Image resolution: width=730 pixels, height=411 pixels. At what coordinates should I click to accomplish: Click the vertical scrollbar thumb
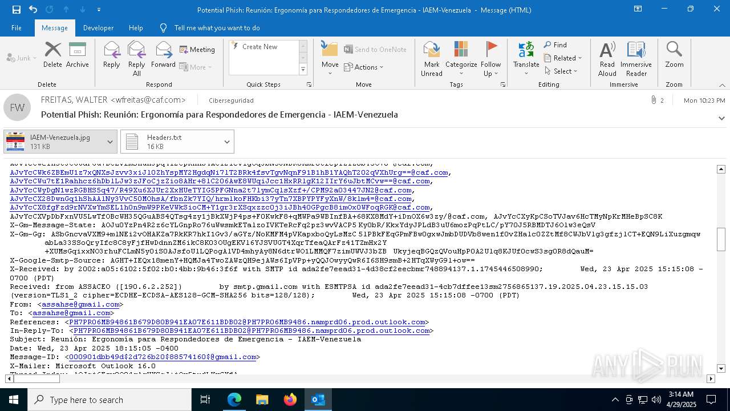(721, 239)
